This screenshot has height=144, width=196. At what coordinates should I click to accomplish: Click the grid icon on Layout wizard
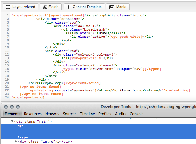pyautogui.click(x=8, y=7)
